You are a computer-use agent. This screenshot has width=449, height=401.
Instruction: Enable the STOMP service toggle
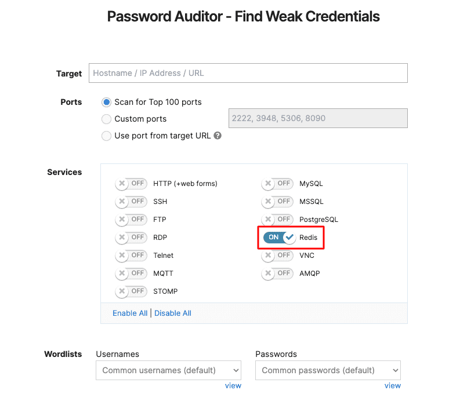click(131, 291)
